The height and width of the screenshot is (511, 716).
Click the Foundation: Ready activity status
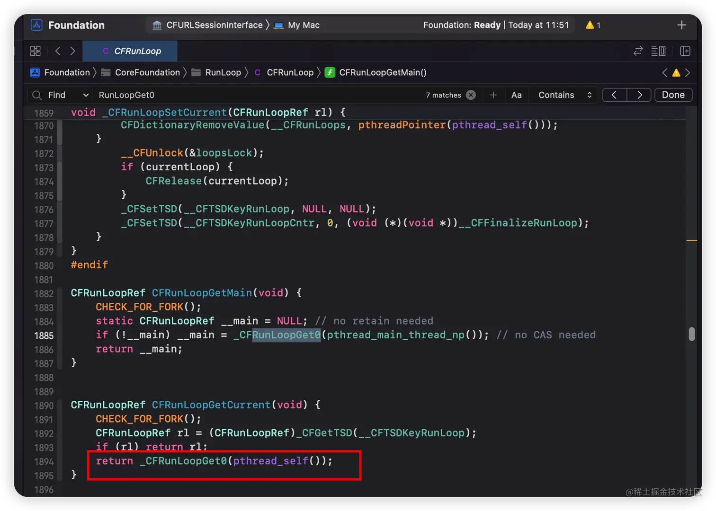tap(496, 25)
